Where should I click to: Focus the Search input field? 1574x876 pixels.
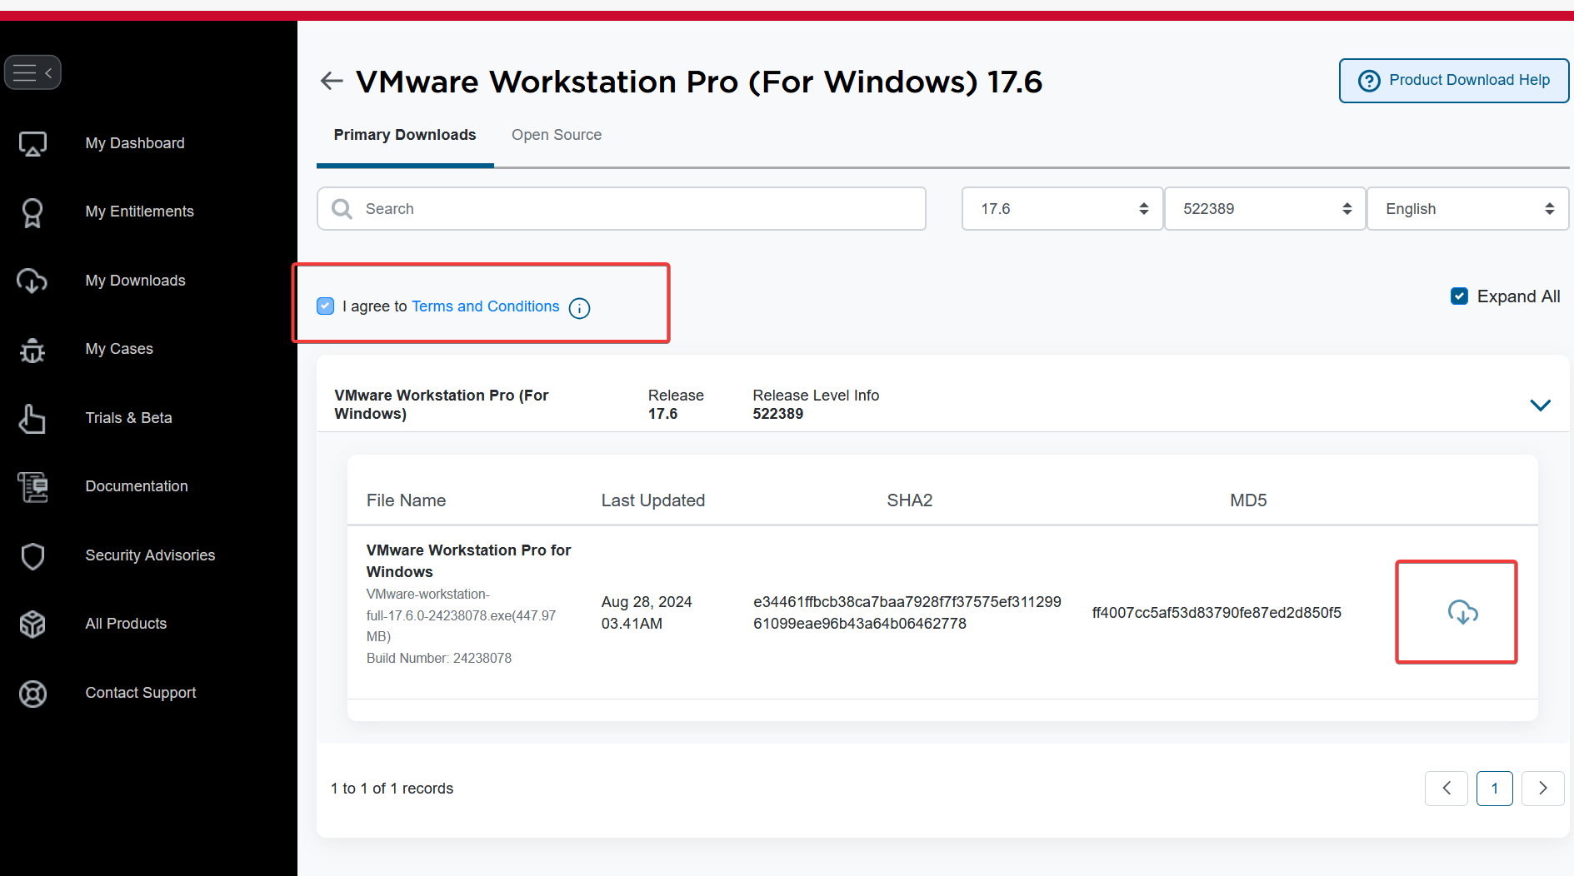pyautogui.click(x=622, y=209)
